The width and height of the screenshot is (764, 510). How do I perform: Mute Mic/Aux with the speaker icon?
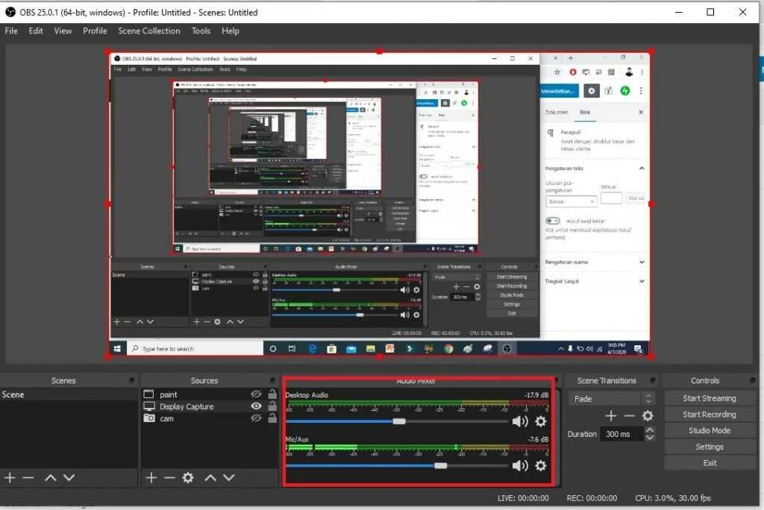click(x=520, y=466)
